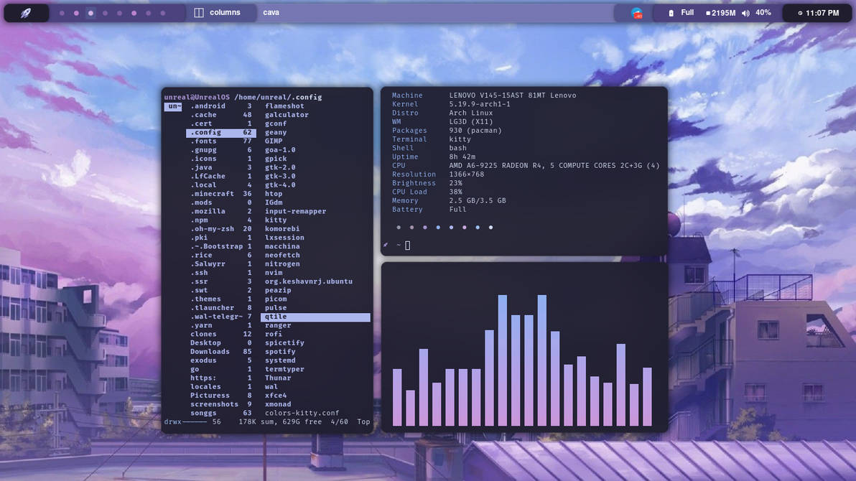The image size is (856, 481).
Task: Select the Desktop directory row
Action: pyautogui.click(x=221, y=342)
